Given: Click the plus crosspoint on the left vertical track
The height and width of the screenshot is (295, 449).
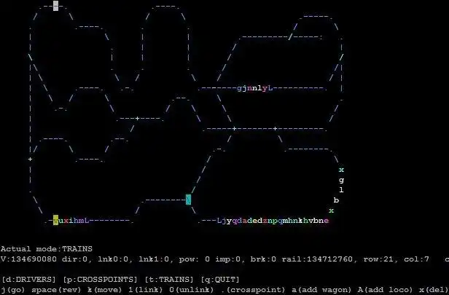Looking at the screenshot, I should pos(31,159).
